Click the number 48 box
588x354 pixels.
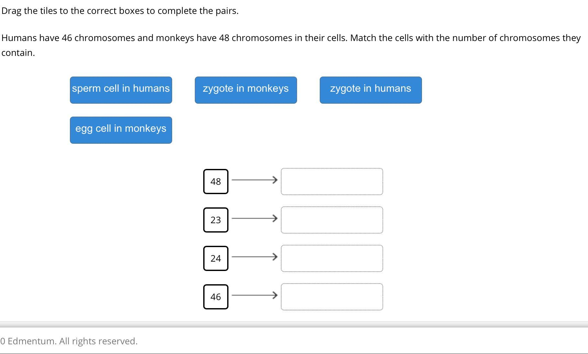pos(216,182)
